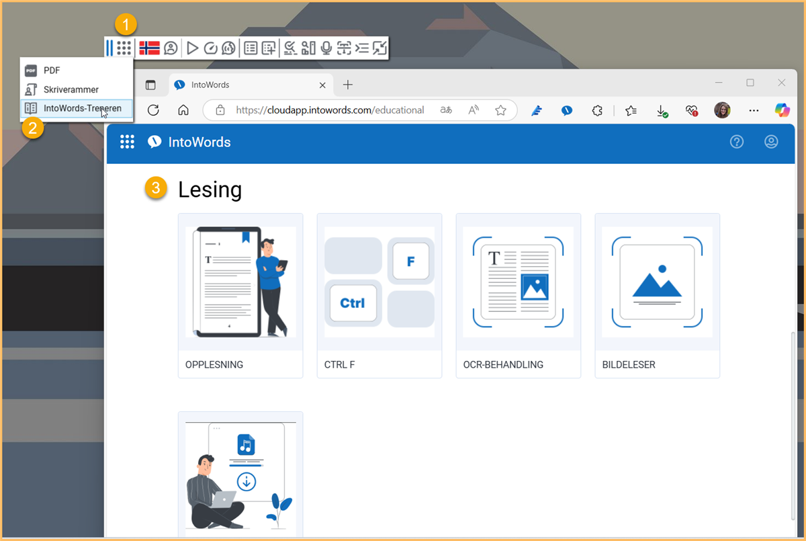Click the IntoWords logo in header
806x541 pixels.
[189, 142]
